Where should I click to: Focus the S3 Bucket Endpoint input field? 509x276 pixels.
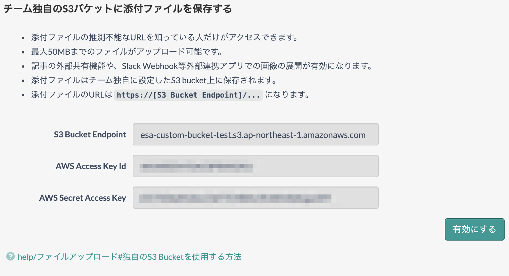click(x=256, y=135)
